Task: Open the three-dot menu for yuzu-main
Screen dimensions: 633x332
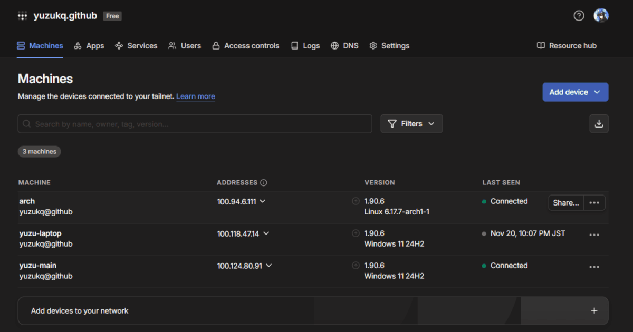Action: click(x=594, y=267)
